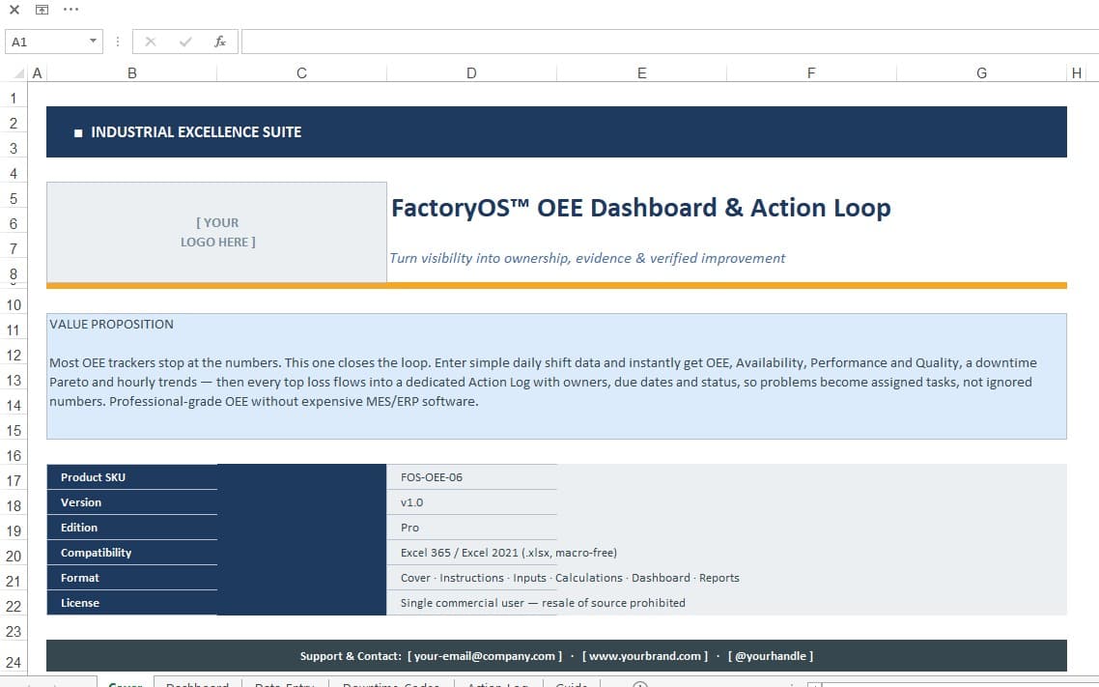1099x687 pixels.
Task: Click the 'Most OEE trackers stop' paragraph
Action: tap(543, 382)
